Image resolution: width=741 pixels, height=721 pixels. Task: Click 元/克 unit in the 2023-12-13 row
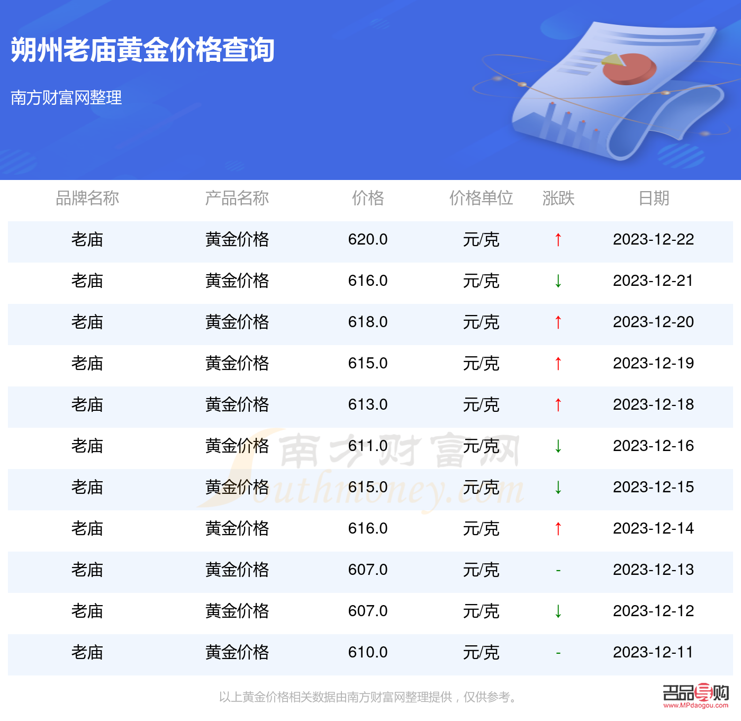click(x=481, y=570)
